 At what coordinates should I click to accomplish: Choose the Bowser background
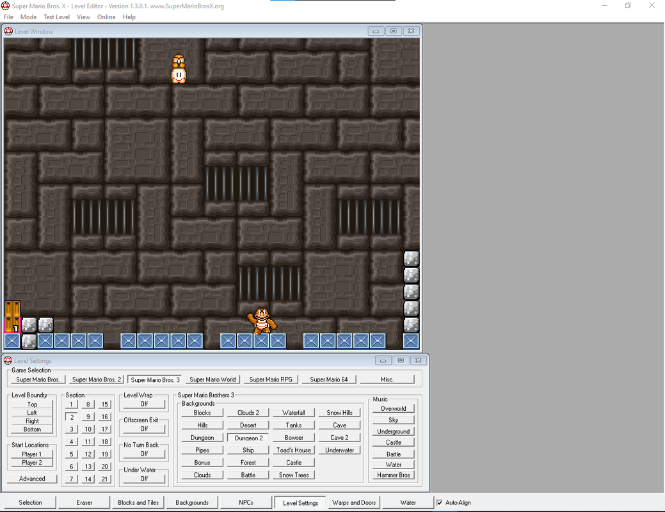coord(294,438)
